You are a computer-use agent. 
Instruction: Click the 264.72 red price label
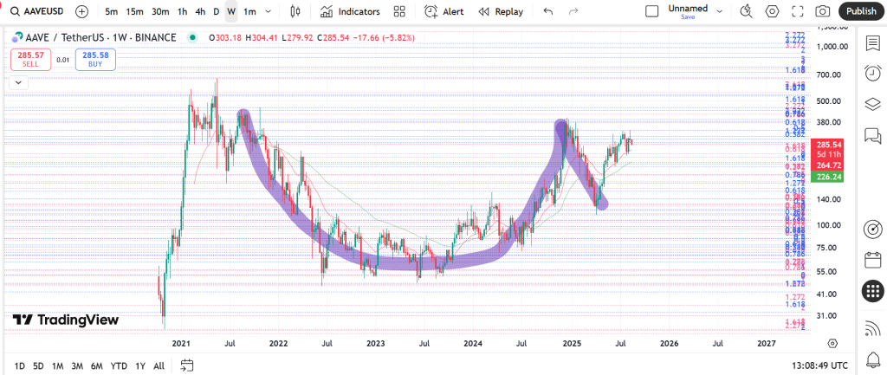click(827, 165)
